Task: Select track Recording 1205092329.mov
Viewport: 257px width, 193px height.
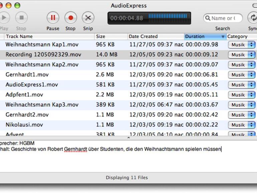Action: (43, 54)
